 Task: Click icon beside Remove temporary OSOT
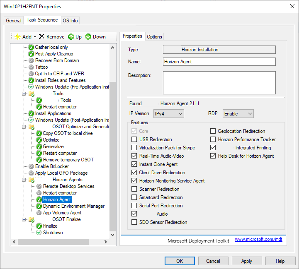[x=39, y=160]
